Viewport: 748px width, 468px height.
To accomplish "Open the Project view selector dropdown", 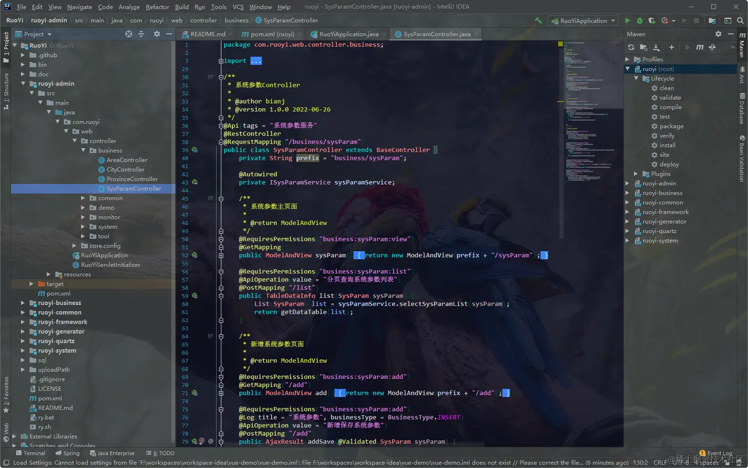I will [33, 34].
